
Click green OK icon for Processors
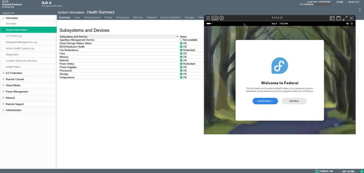tap(181, 71)
